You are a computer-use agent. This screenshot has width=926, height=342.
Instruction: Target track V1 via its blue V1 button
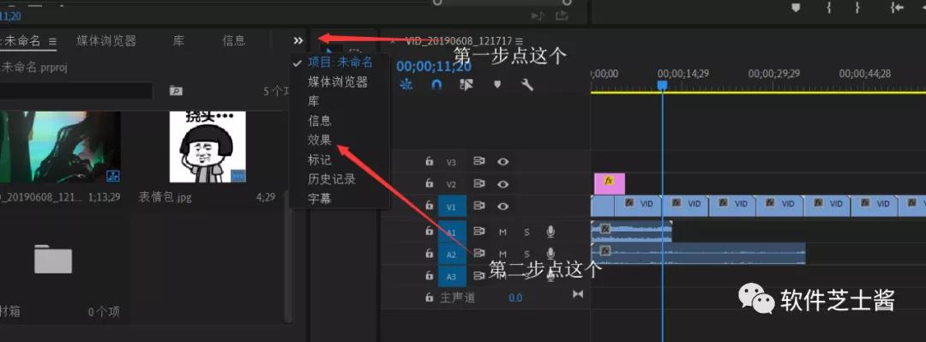452,207
